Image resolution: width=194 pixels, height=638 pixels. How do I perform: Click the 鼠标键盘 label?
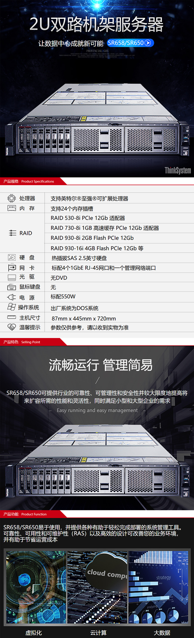coord(30,287)
